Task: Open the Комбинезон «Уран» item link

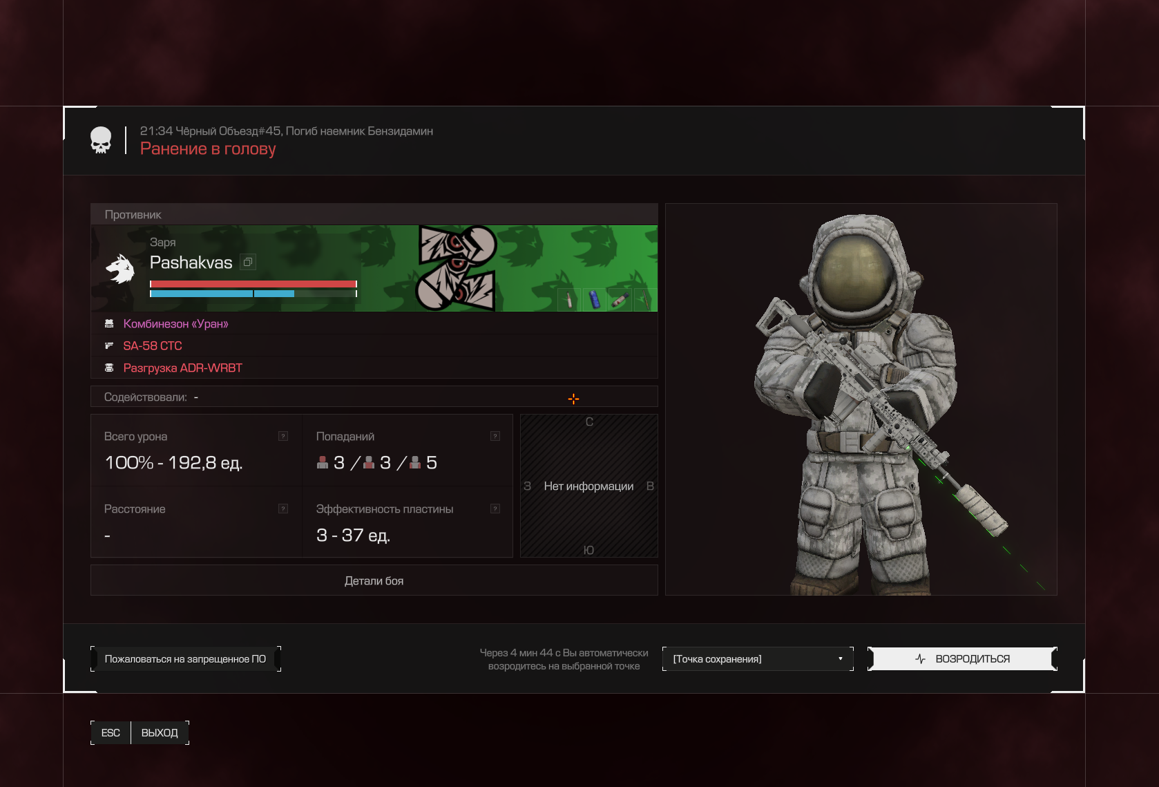Action: click(x=175, y=323)
